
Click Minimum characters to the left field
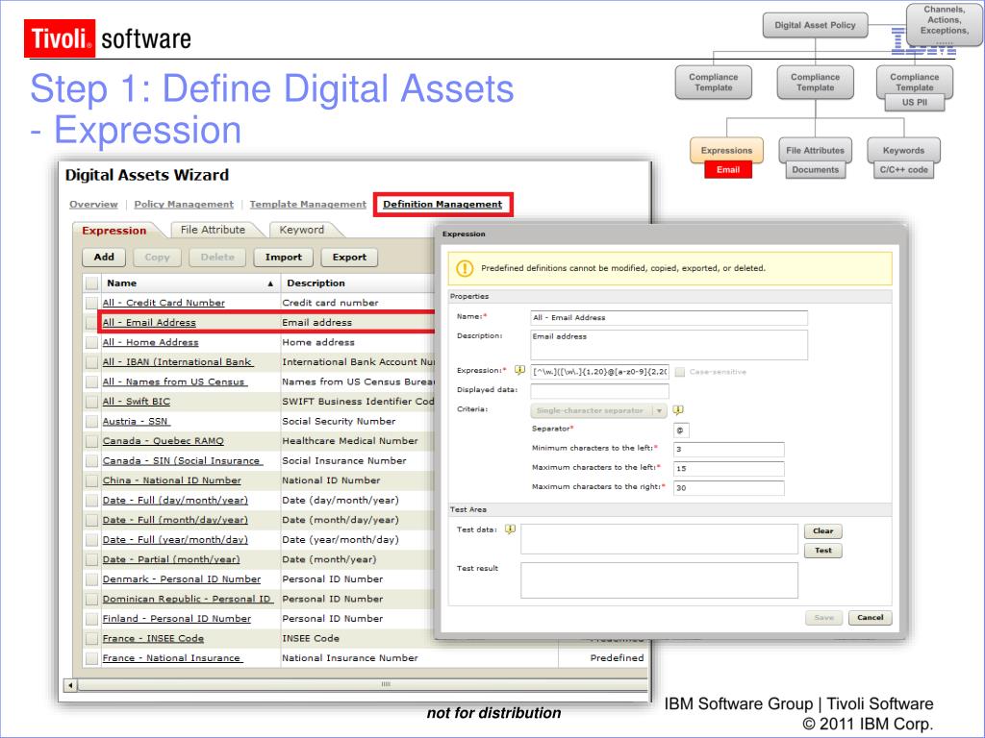tap(729, 450)
